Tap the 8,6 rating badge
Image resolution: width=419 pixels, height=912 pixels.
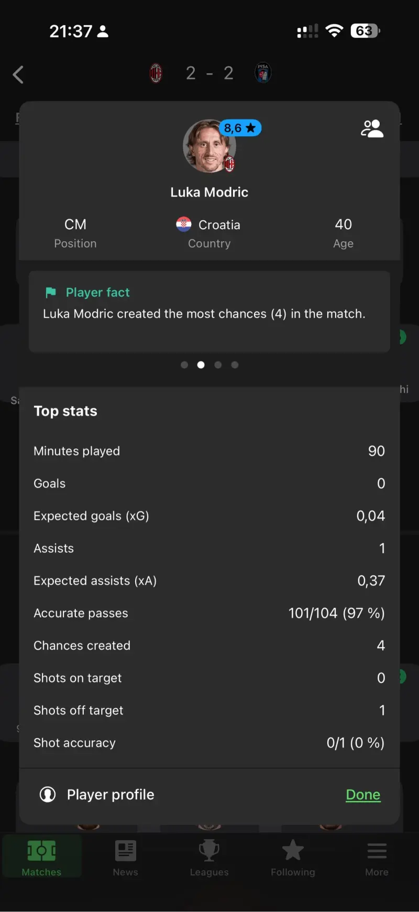pos(240,128)
